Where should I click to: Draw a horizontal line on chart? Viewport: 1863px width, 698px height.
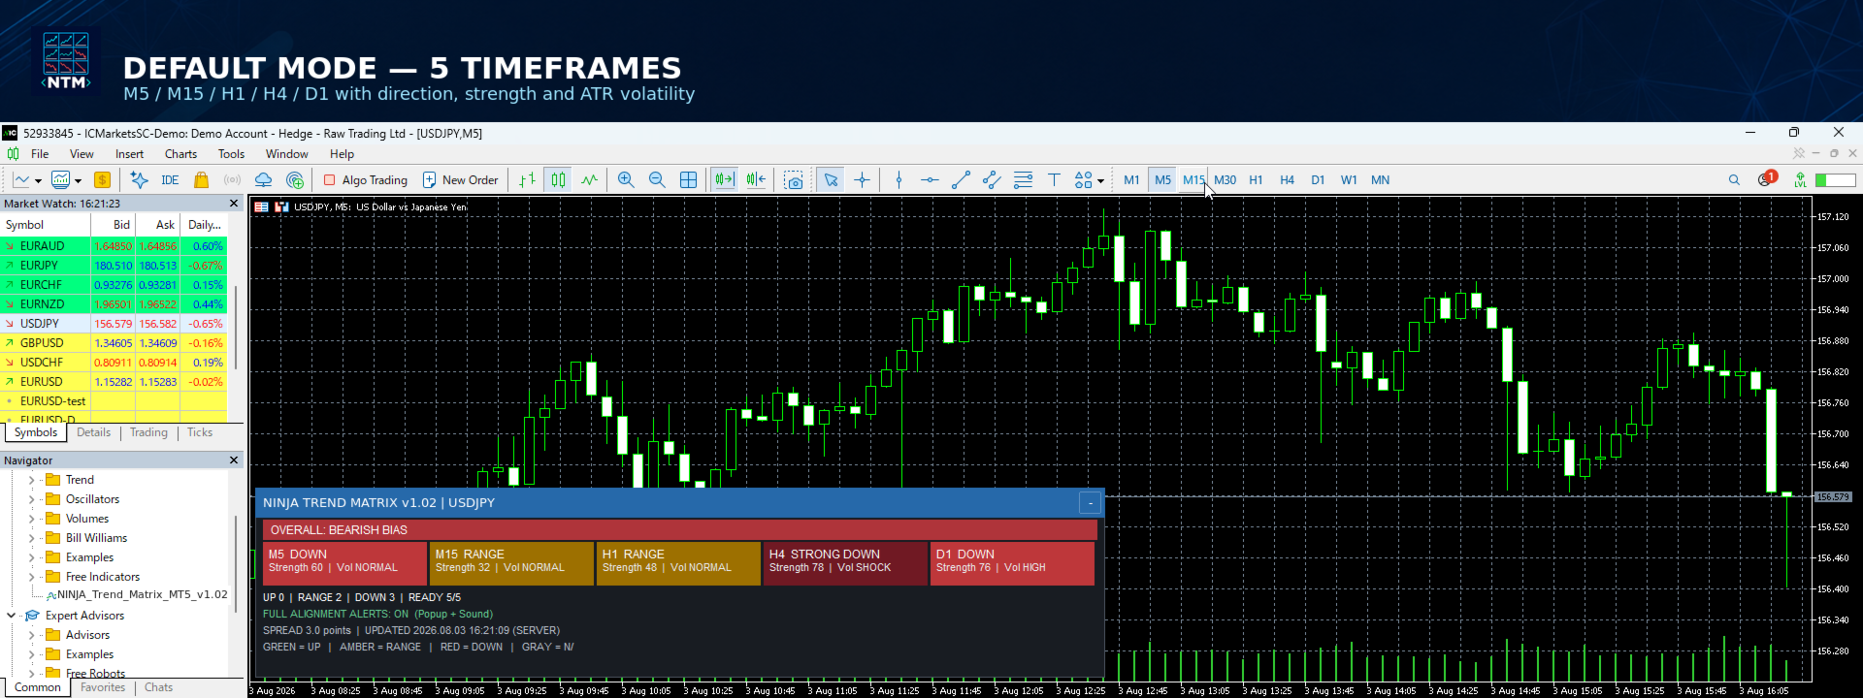[930, 179]
